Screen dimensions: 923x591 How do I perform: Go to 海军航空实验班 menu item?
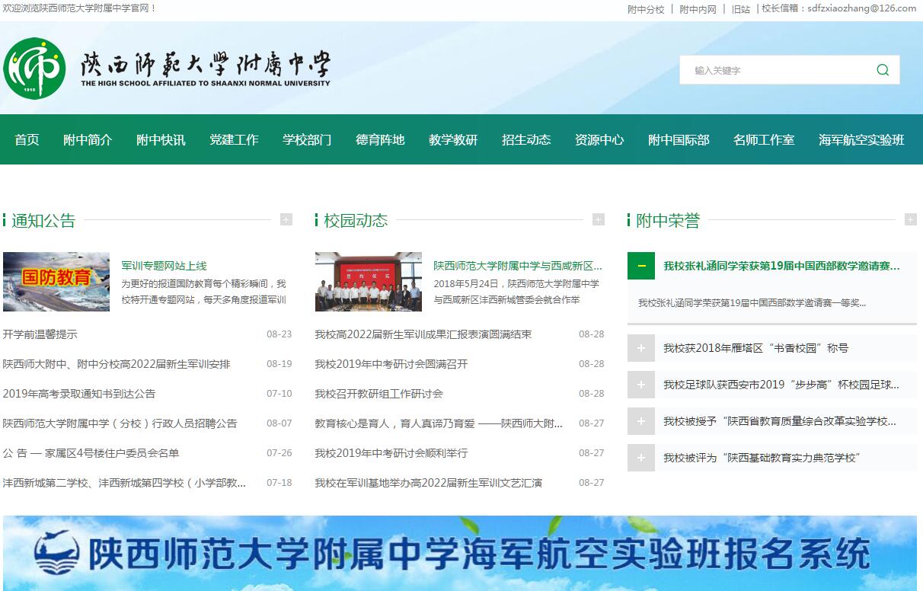tap(861, 139)
